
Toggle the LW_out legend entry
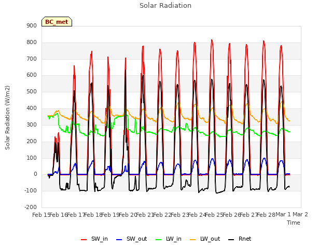(x=205, y=239)
